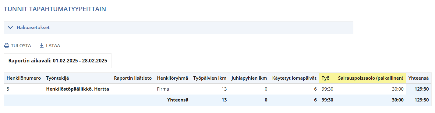Screen dimensions: 435x113
Task: Open employee Henkilöstöpäällikkö, Hertta
Action: [x=77, y=89]
